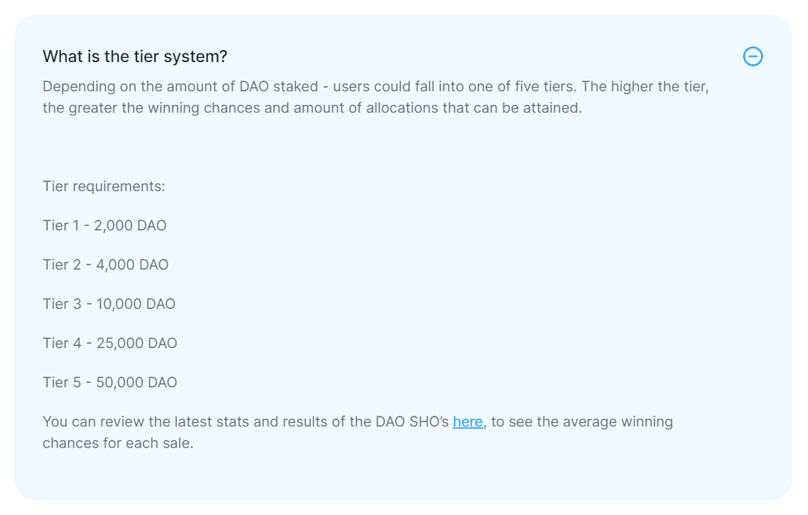This screenshot has width=808, height=515.
Task: Click the word 'system?' in the question title
Action: pyautogui.click(x=196, y=56)
